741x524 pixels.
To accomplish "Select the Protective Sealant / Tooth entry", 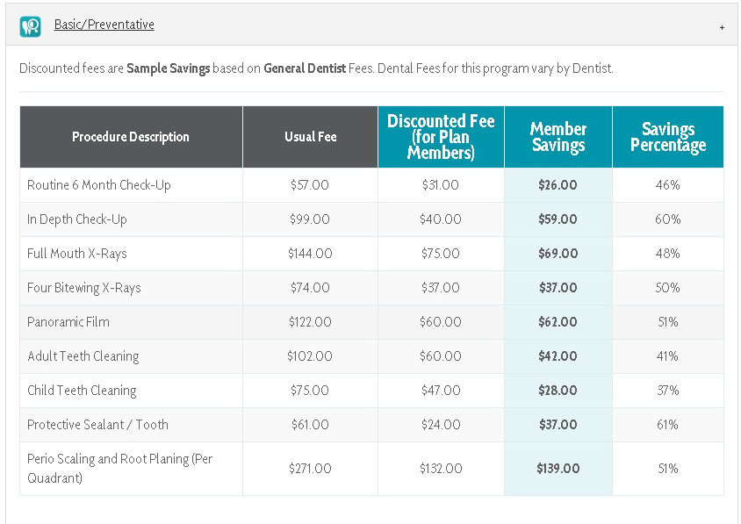I will point(97,424).
